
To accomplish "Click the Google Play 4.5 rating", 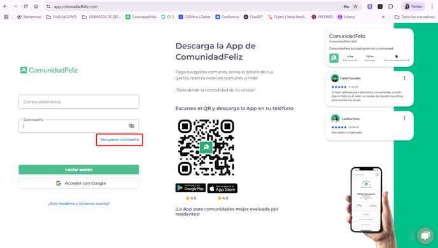I will coord(191,198).
